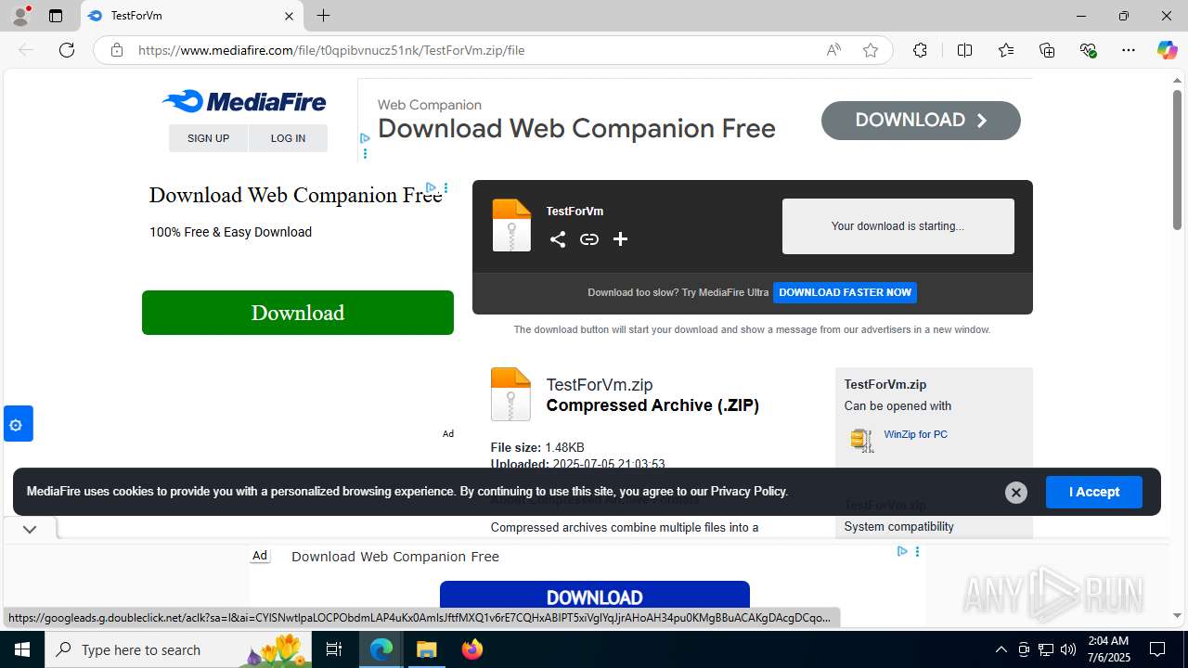Open a new tab
Image resolution: width=1188 pixels, height=668 pixels.
click(323, 16)
